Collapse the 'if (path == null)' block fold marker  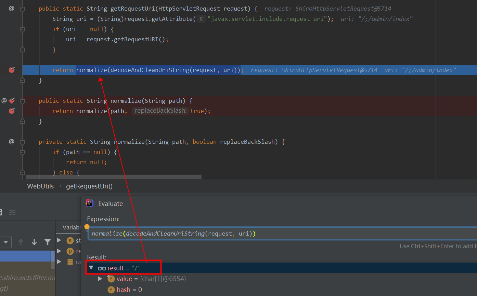pos(23,153)
